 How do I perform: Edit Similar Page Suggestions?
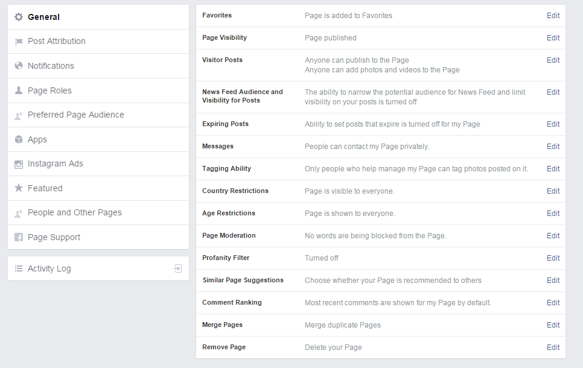pyautogui.click(x=553, y=281)
